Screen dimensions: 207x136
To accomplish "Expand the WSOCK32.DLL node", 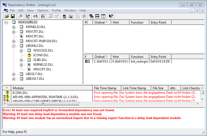I will pos(21,51).
